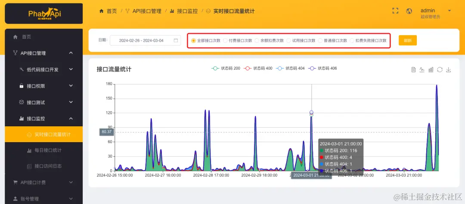The height and width of the screenshot is (204, 465).
Task: Click the 接口权限 lock icon
Action: click(22, 86)
